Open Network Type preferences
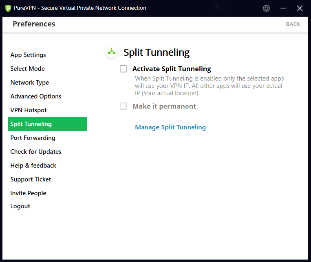This screenshot has height=262, width=311. click(30, 83)
